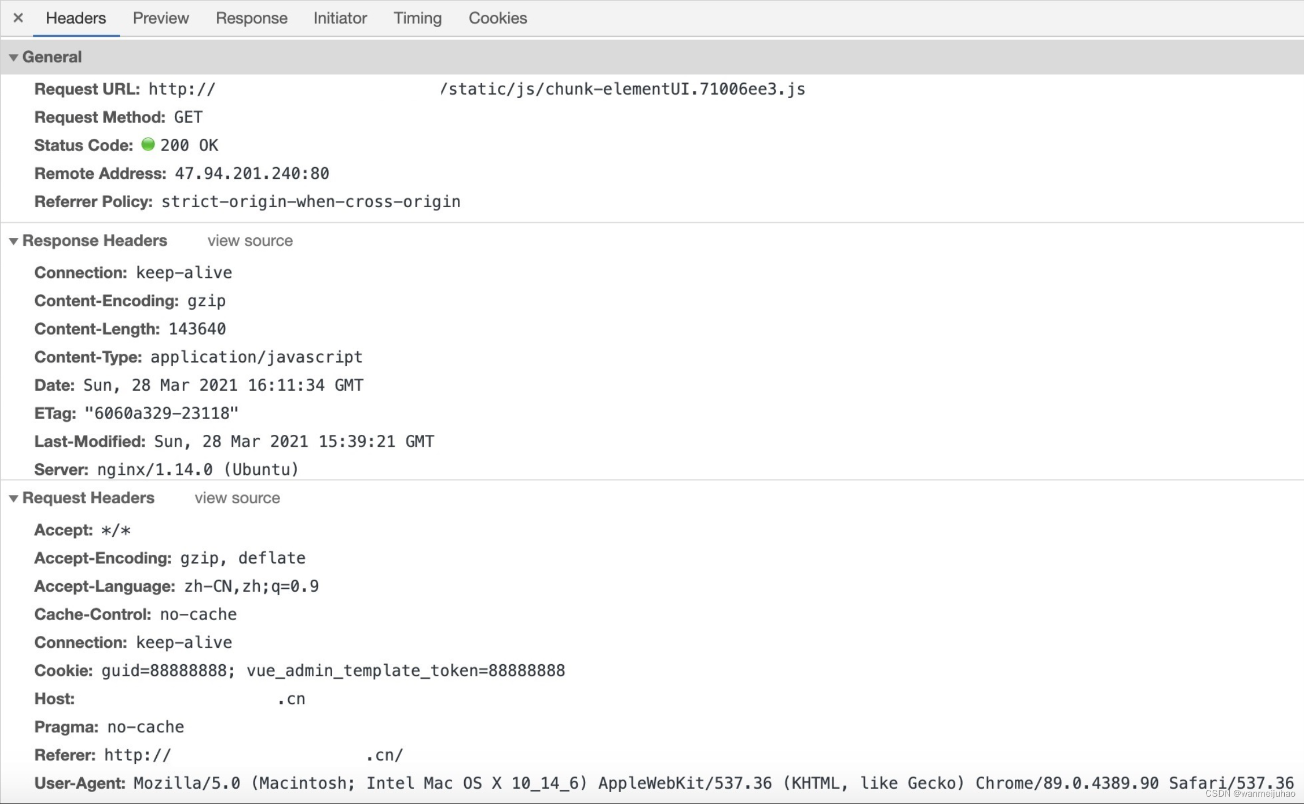Click Accept-Language value zh-CN,zh;q=0.9
Screen dimensions: 1304x804
251,586
